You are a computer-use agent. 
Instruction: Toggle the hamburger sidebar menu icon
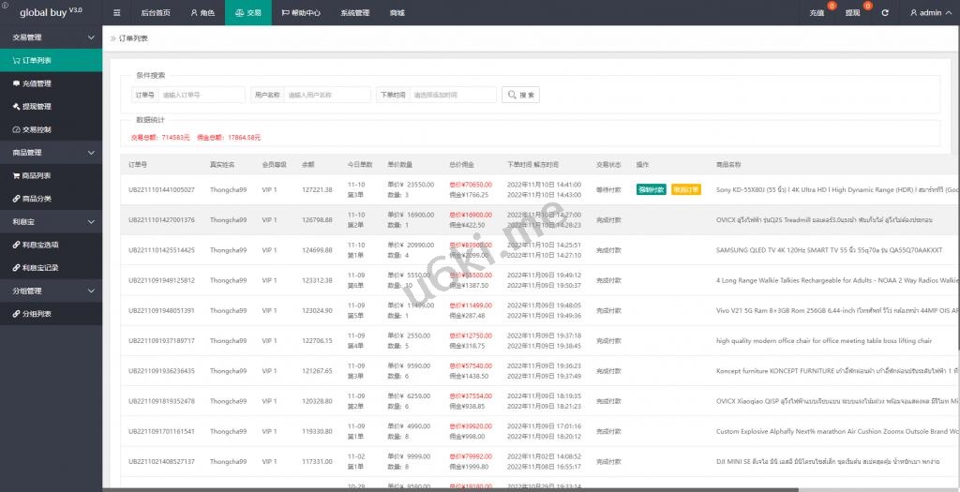tap(116, 13)
